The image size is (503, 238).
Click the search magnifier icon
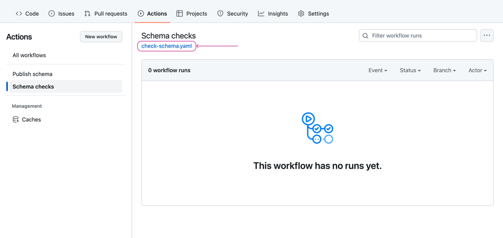[365, 36]
